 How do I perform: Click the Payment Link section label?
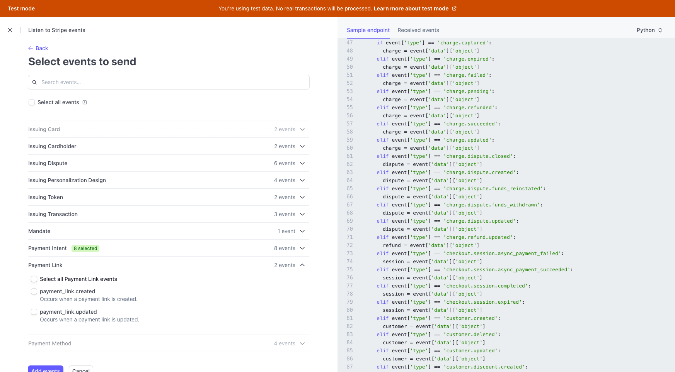click(x=45, y=265)
